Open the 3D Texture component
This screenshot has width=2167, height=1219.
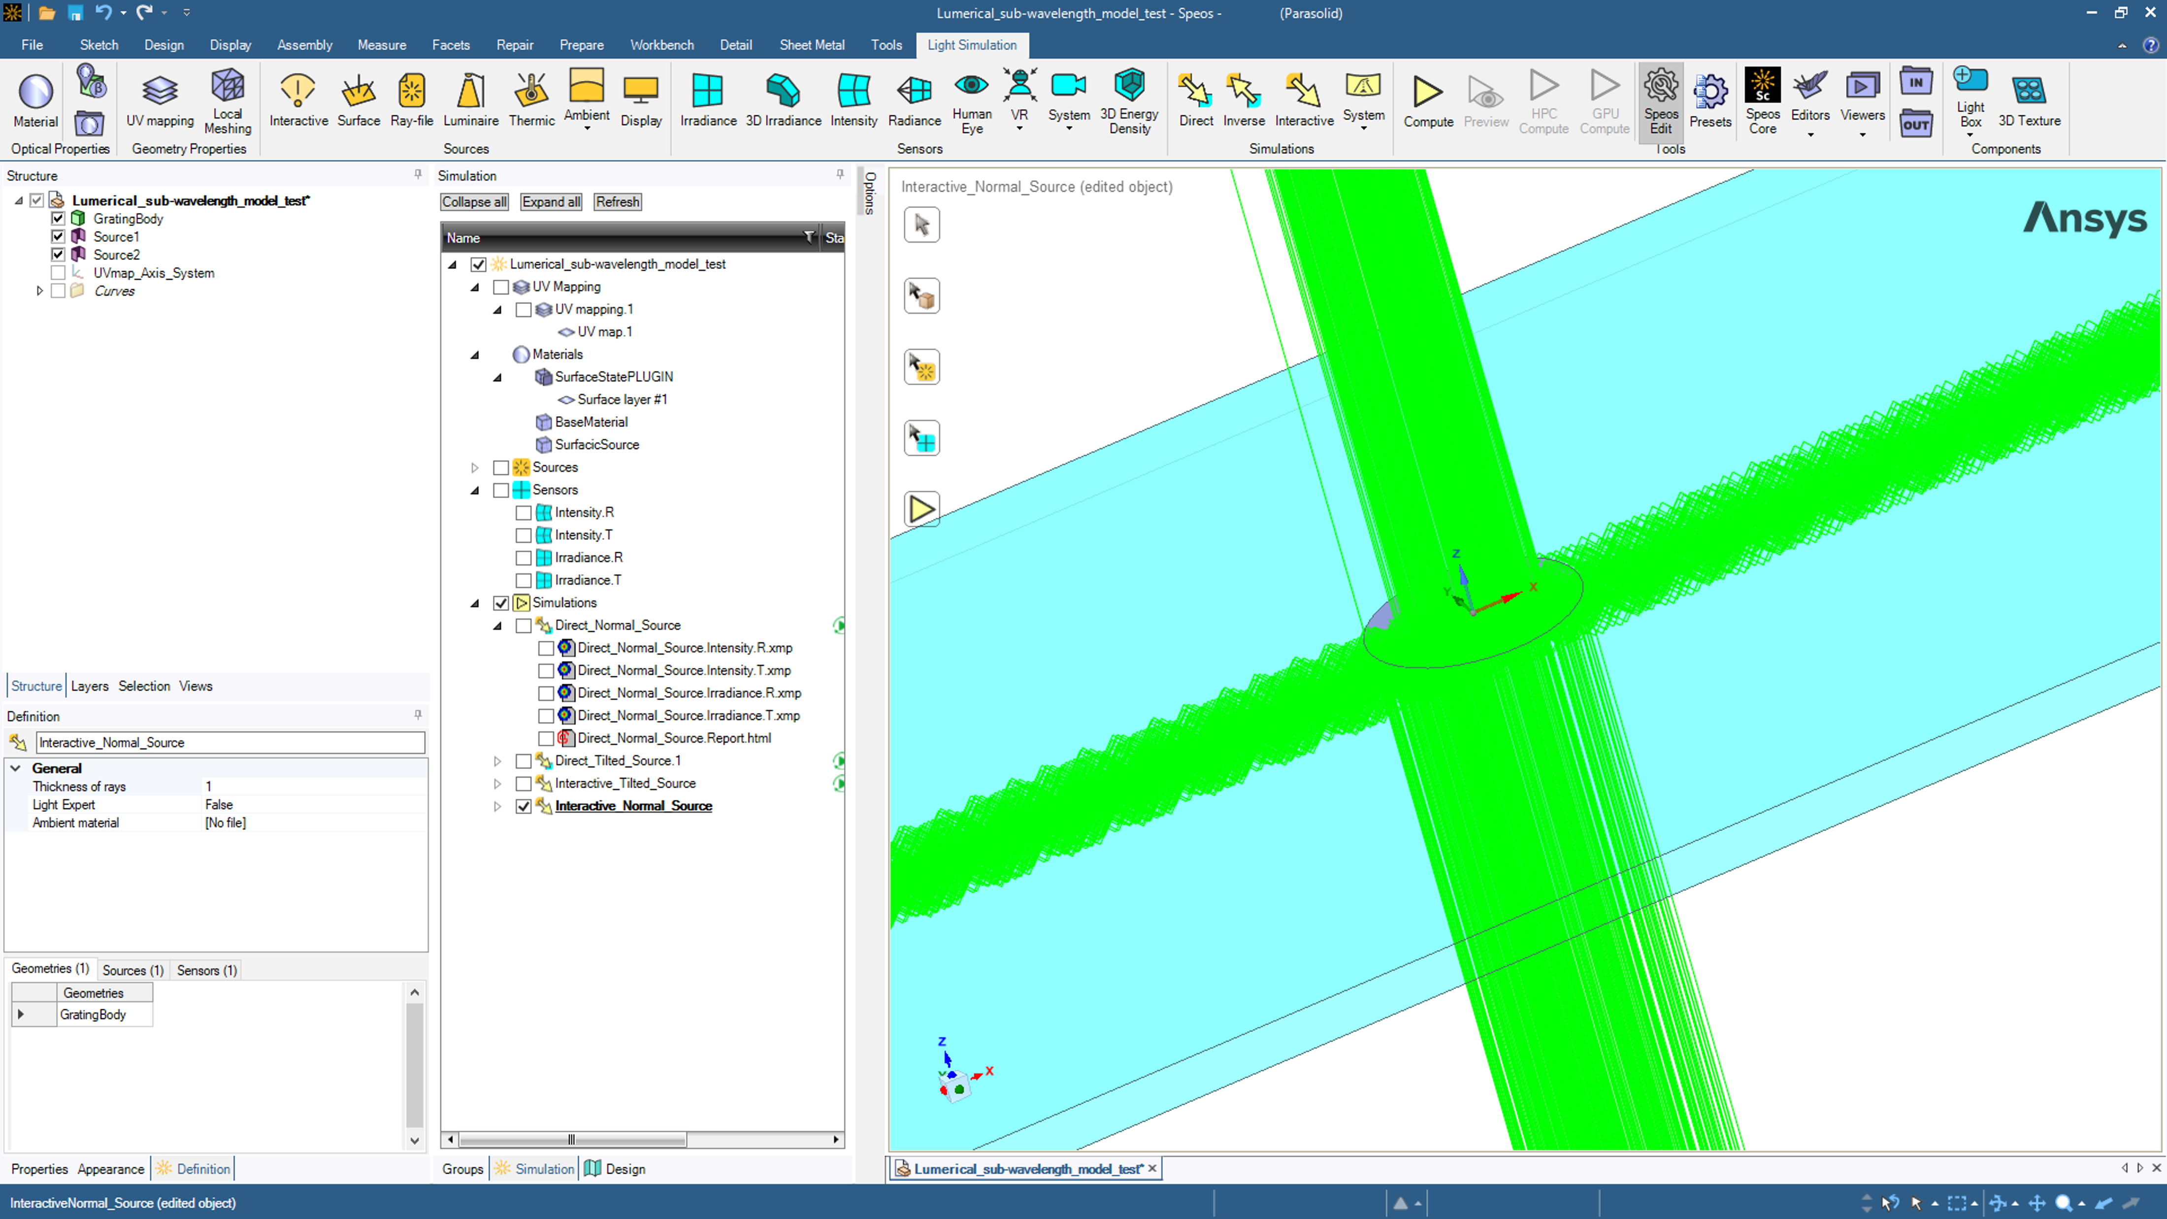pos(2029,100)
